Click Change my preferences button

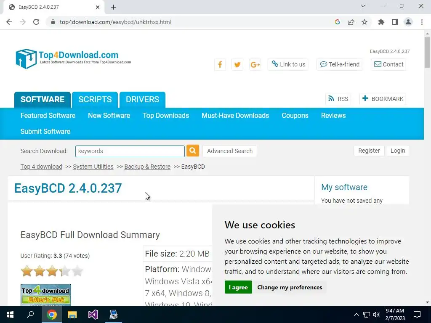pos(290,287)
